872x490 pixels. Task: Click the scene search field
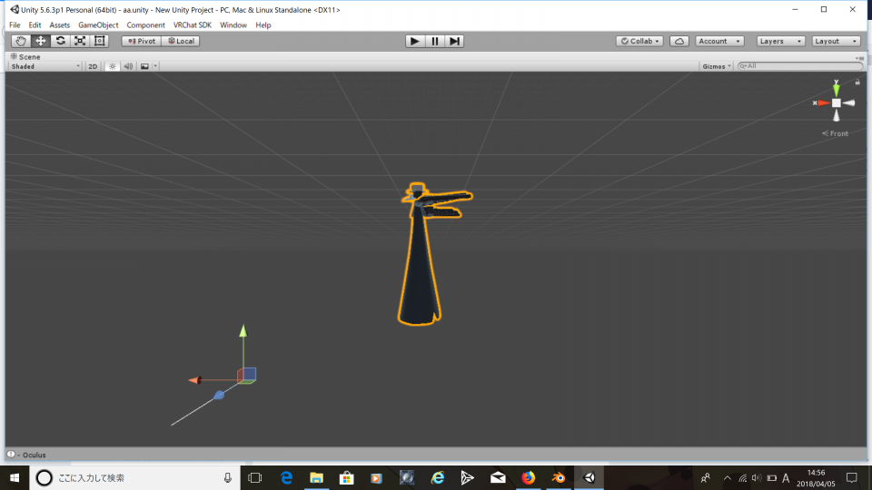(x=799, y=66)
